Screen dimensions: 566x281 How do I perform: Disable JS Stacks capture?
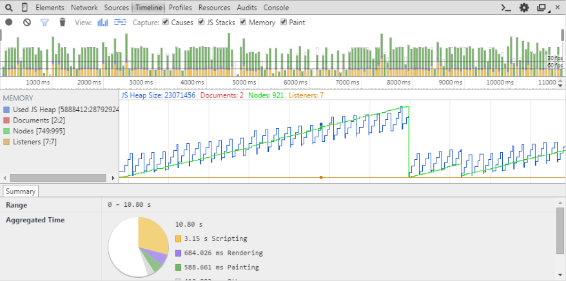pyautogui.click(x=201, y=22)
